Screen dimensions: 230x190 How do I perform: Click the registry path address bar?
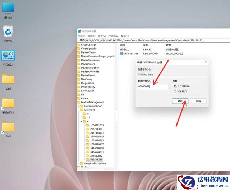(153, 40)
